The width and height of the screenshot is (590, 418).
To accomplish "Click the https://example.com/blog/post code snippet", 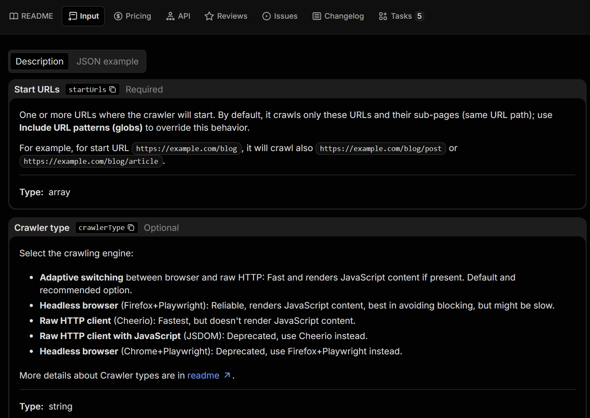I will click(x=381, y=149).
